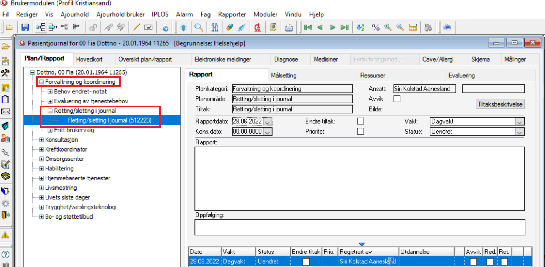This screenshot has height=267, width=545.
Task: Click the folder icon at sidebar top
Action: [x=5, y=46]
